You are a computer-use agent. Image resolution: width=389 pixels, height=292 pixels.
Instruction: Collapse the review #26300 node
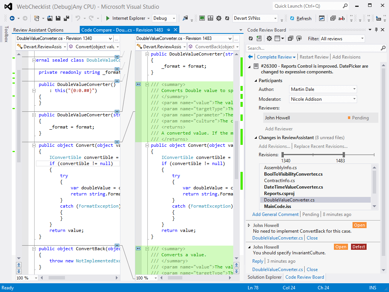[x=249, y=67]
